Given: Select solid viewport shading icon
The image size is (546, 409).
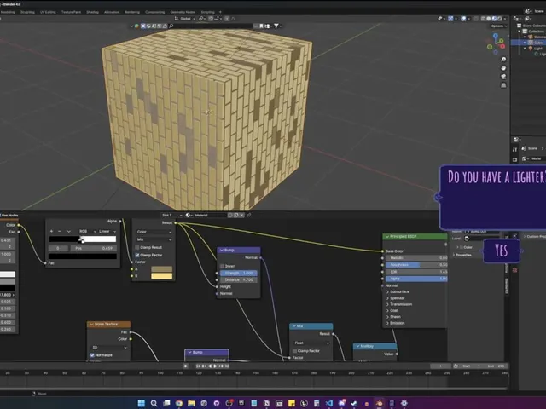Looking at the screenshot, I should [x=489, y=19].
